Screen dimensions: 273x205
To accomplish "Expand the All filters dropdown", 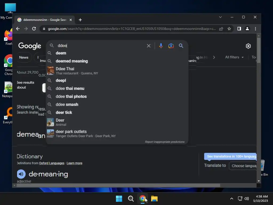I will (234, 57).
